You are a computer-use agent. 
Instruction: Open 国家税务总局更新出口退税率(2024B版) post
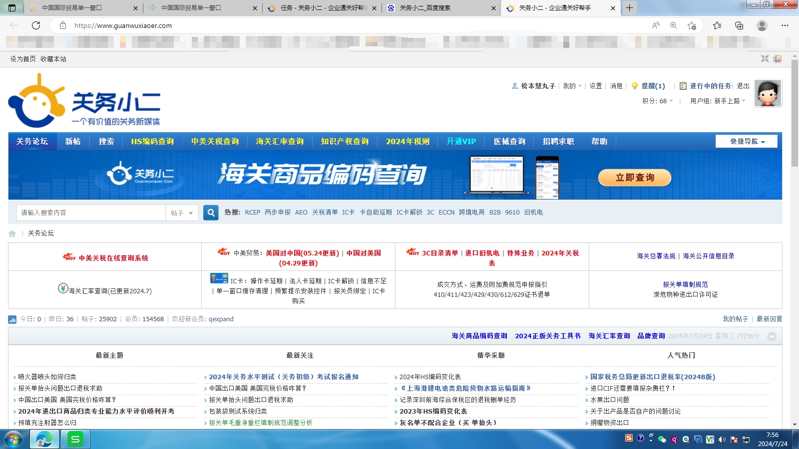653,377
